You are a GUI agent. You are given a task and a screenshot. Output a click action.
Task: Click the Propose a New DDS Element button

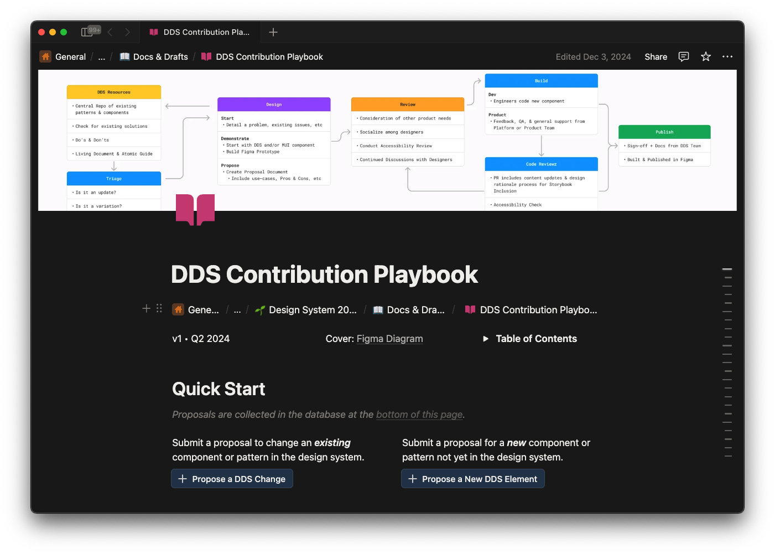(x=472, y=478)
